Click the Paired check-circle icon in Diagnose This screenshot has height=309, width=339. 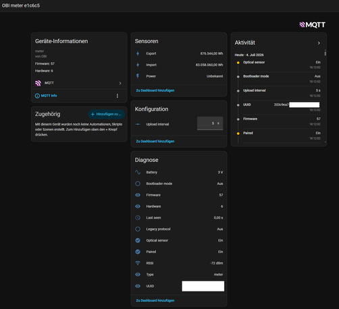point(138,252)
